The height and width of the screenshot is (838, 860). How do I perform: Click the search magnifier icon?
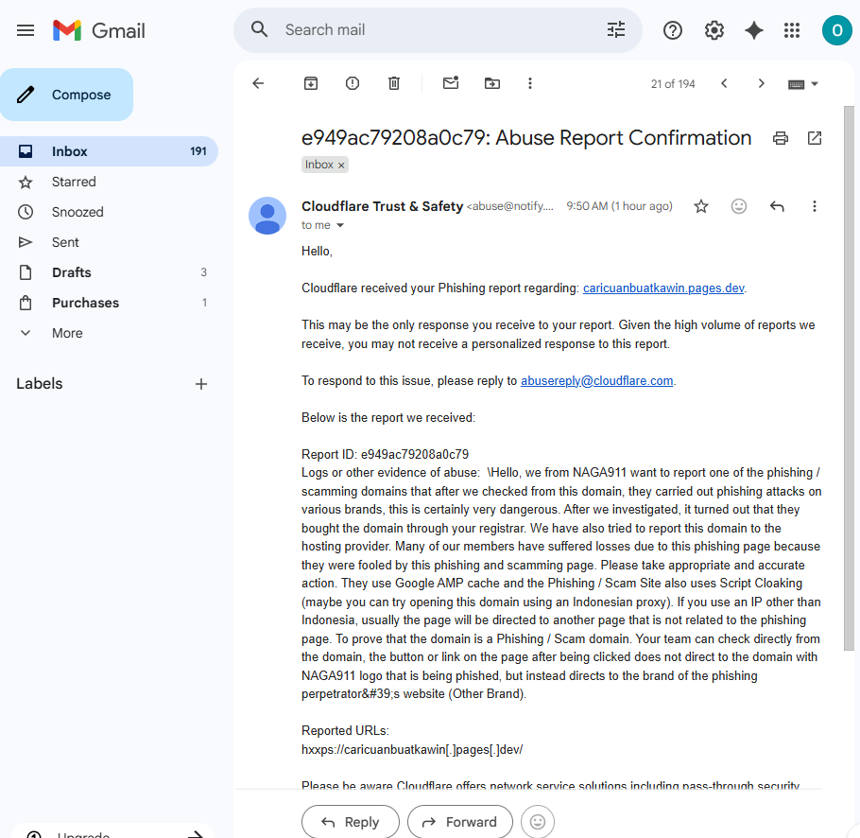[x=260, y=29]
